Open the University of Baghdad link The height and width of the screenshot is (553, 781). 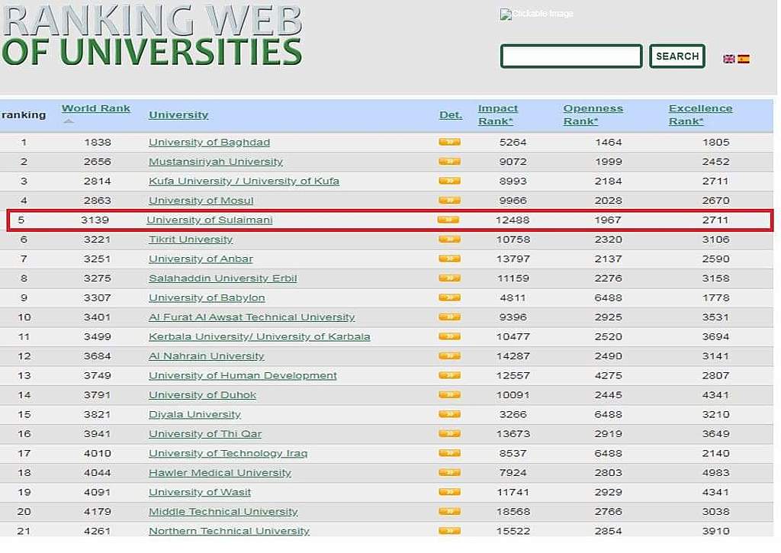(x=209, y=143)
